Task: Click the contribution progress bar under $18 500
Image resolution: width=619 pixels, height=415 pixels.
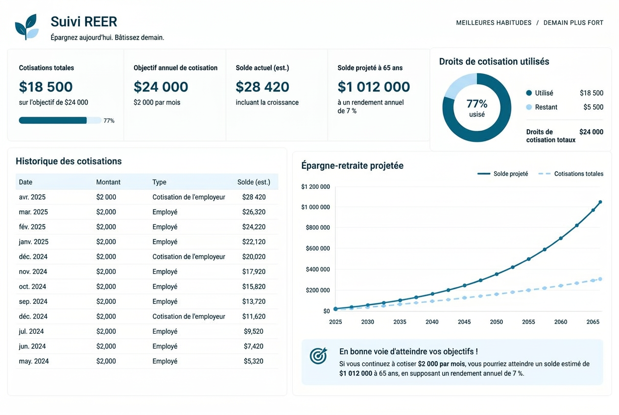Action: coord(60,120)
